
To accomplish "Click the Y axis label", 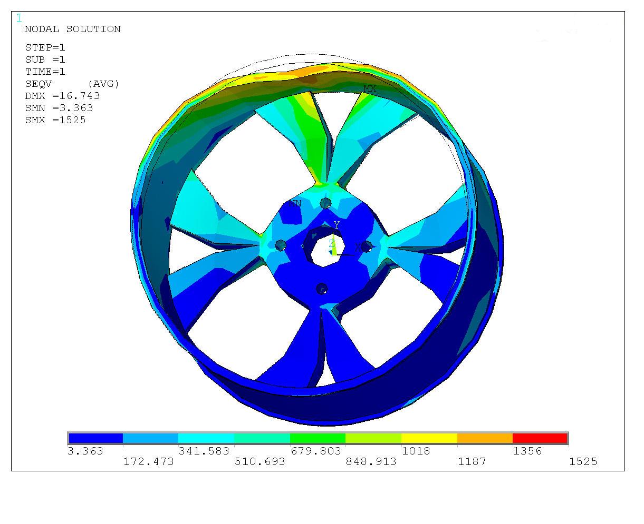I will click(x=337, y=225).
